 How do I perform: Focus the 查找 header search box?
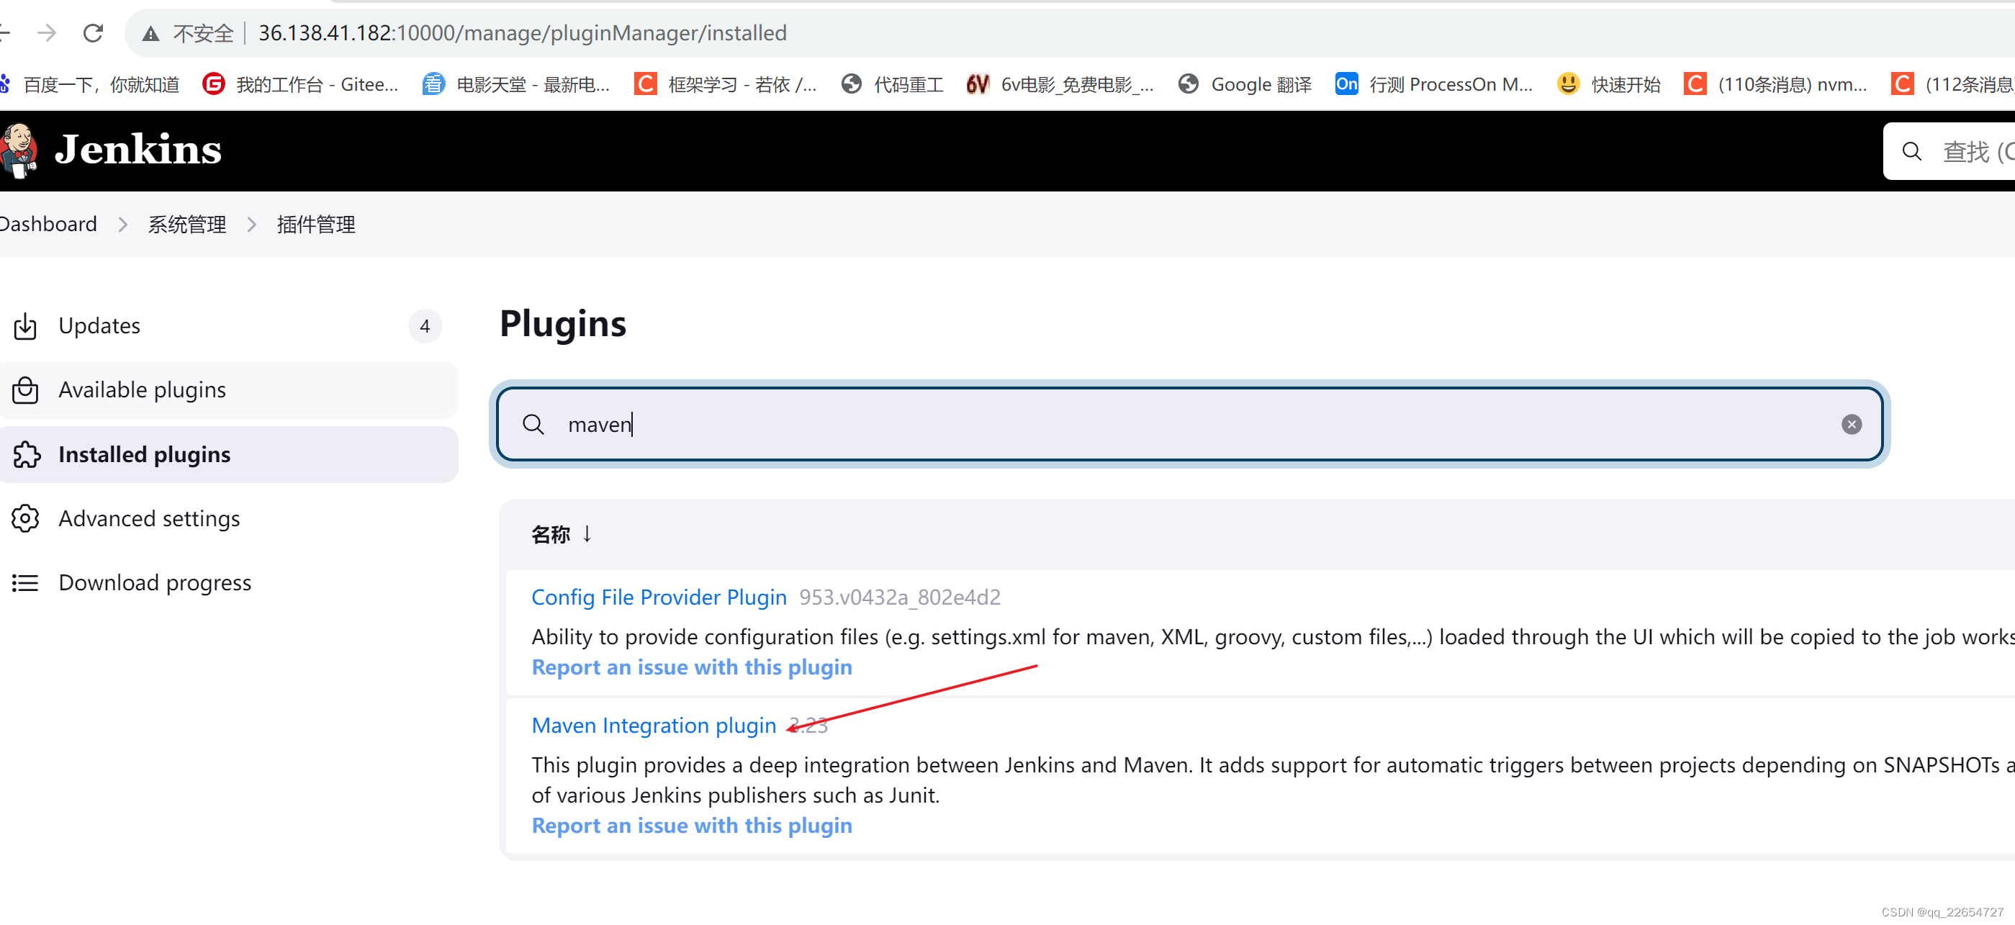(1949, 151)
